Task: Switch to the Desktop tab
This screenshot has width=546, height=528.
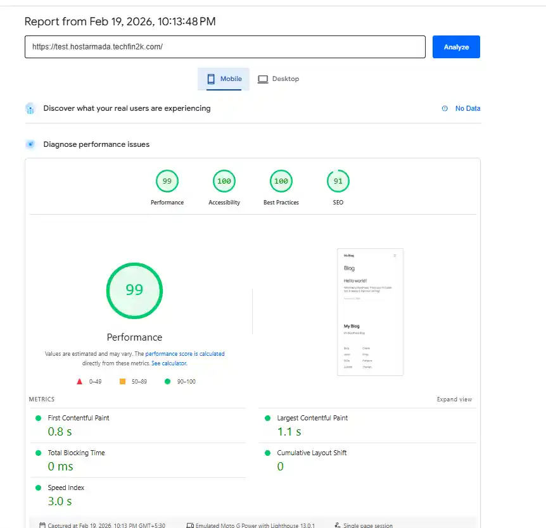Action: point(278,79)
